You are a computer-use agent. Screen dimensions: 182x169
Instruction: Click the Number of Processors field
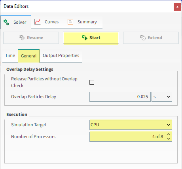pyautogui.click(x=131, y=137)
